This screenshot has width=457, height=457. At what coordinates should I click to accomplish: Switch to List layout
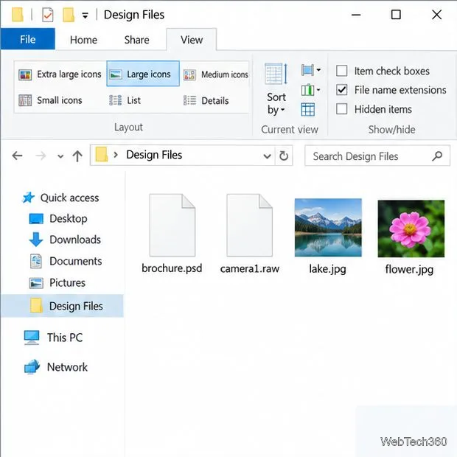[125, 100]
